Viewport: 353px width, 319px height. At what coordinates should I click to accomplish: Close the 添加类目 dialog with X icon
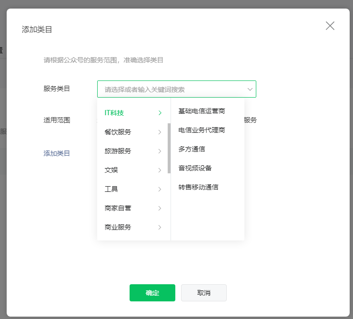(330, 26)
